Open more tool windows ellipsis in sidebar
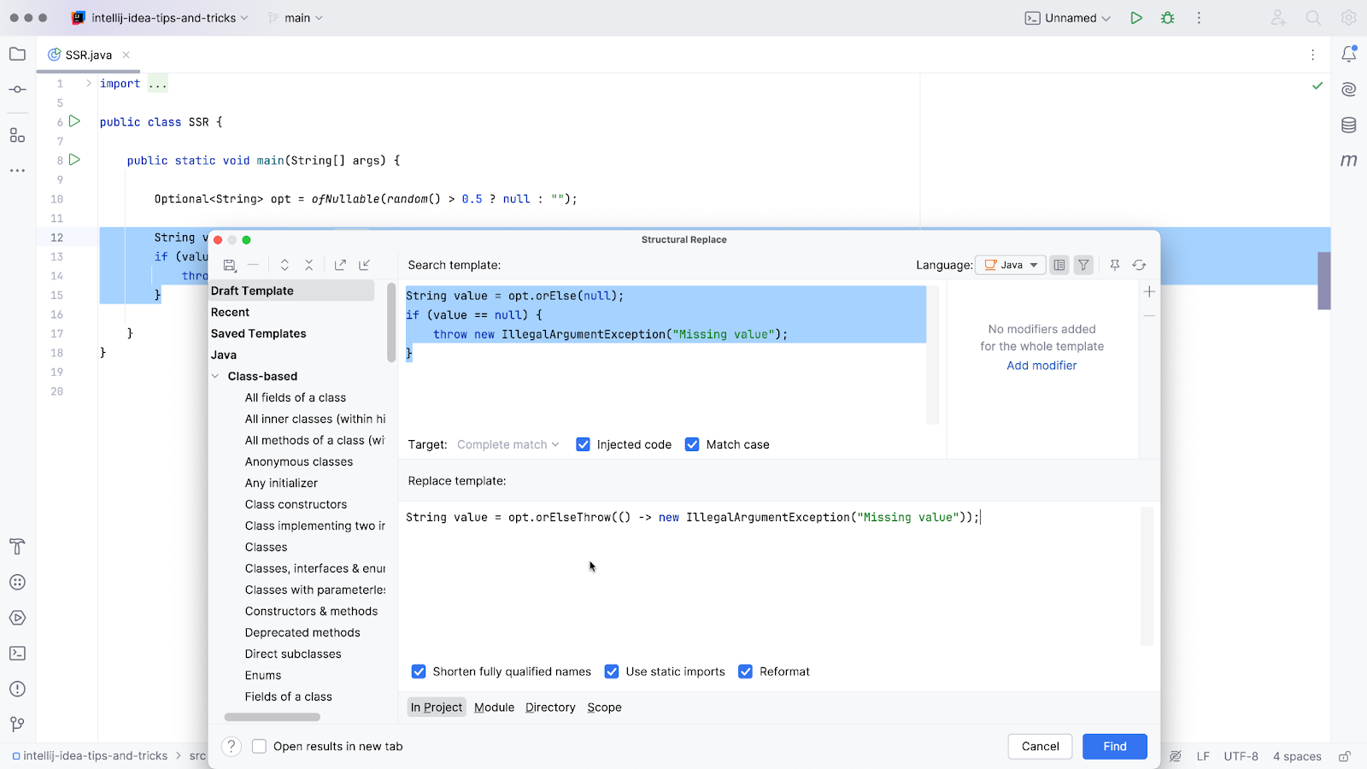1367x769 pixels. [17, 171]
